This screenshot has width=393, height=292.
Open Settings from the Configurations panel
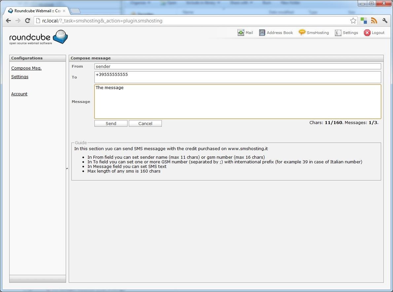point(20,77)
